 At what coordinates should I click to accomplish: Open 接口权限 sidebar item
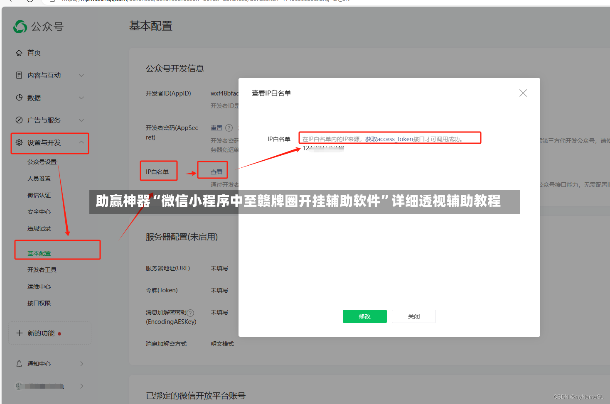(39, 303)
